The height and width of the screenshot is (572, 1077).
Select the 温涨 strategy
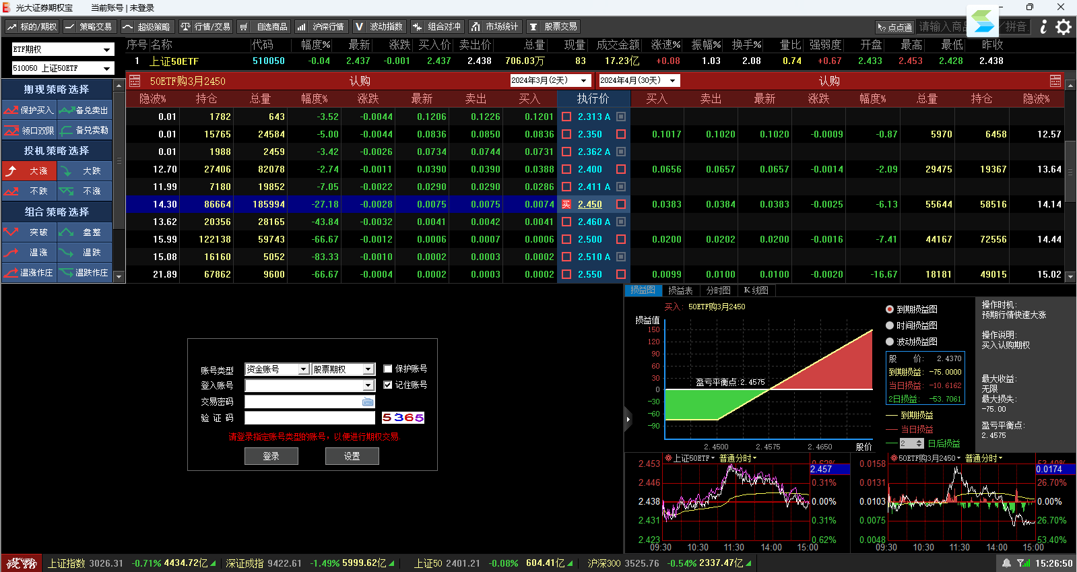pos(29,253)
